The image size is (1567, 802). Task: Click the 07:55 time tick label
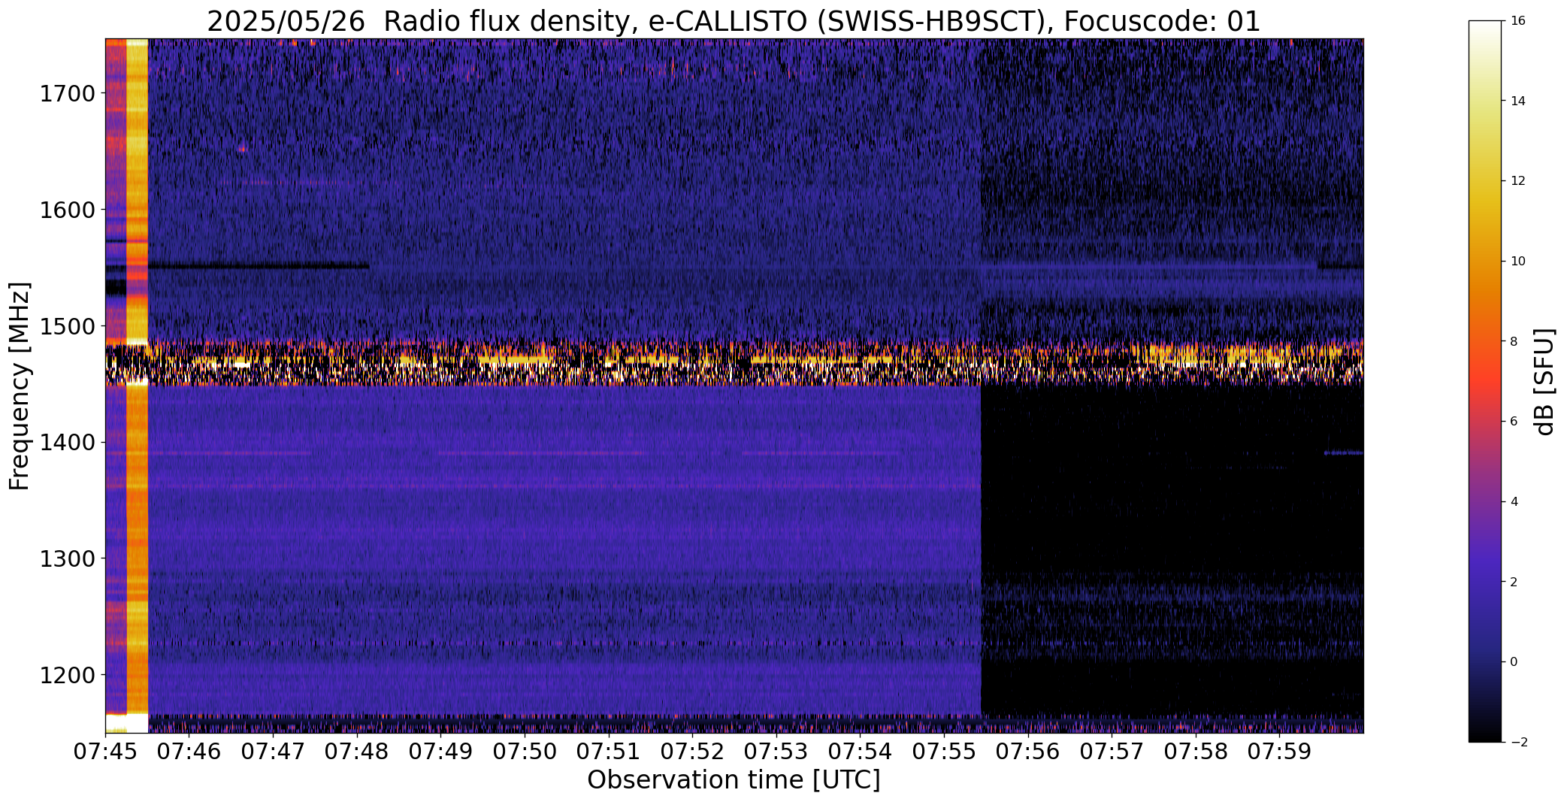point(944,752)
